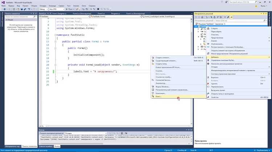Viewport: 272px width, 152px height.
Task: Open the Debug configuration dropdown
Action: [44, 9]
